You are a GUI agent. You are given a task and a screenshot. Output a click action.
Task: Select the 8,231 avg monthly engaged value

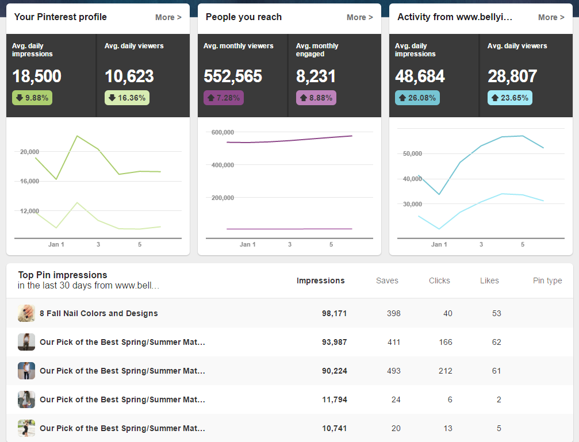coord(316,76)
